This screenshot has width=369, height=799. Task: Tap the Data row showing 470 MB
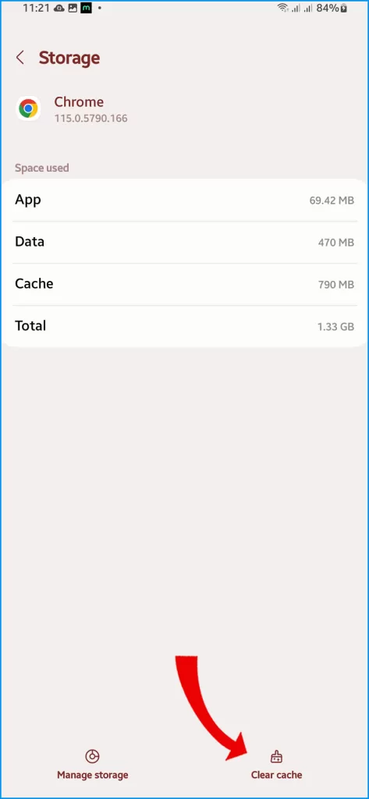(x=184, y=243)
